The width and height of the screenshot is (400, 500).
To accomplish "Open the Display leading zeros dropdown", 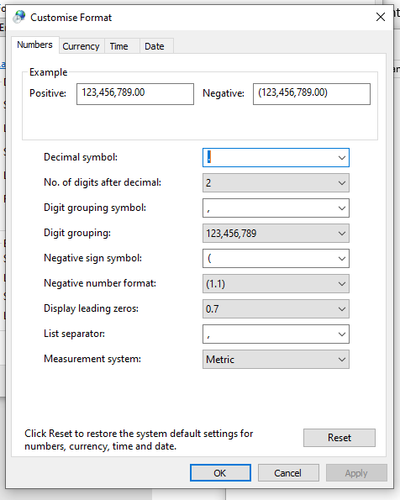I will (276, 309).
